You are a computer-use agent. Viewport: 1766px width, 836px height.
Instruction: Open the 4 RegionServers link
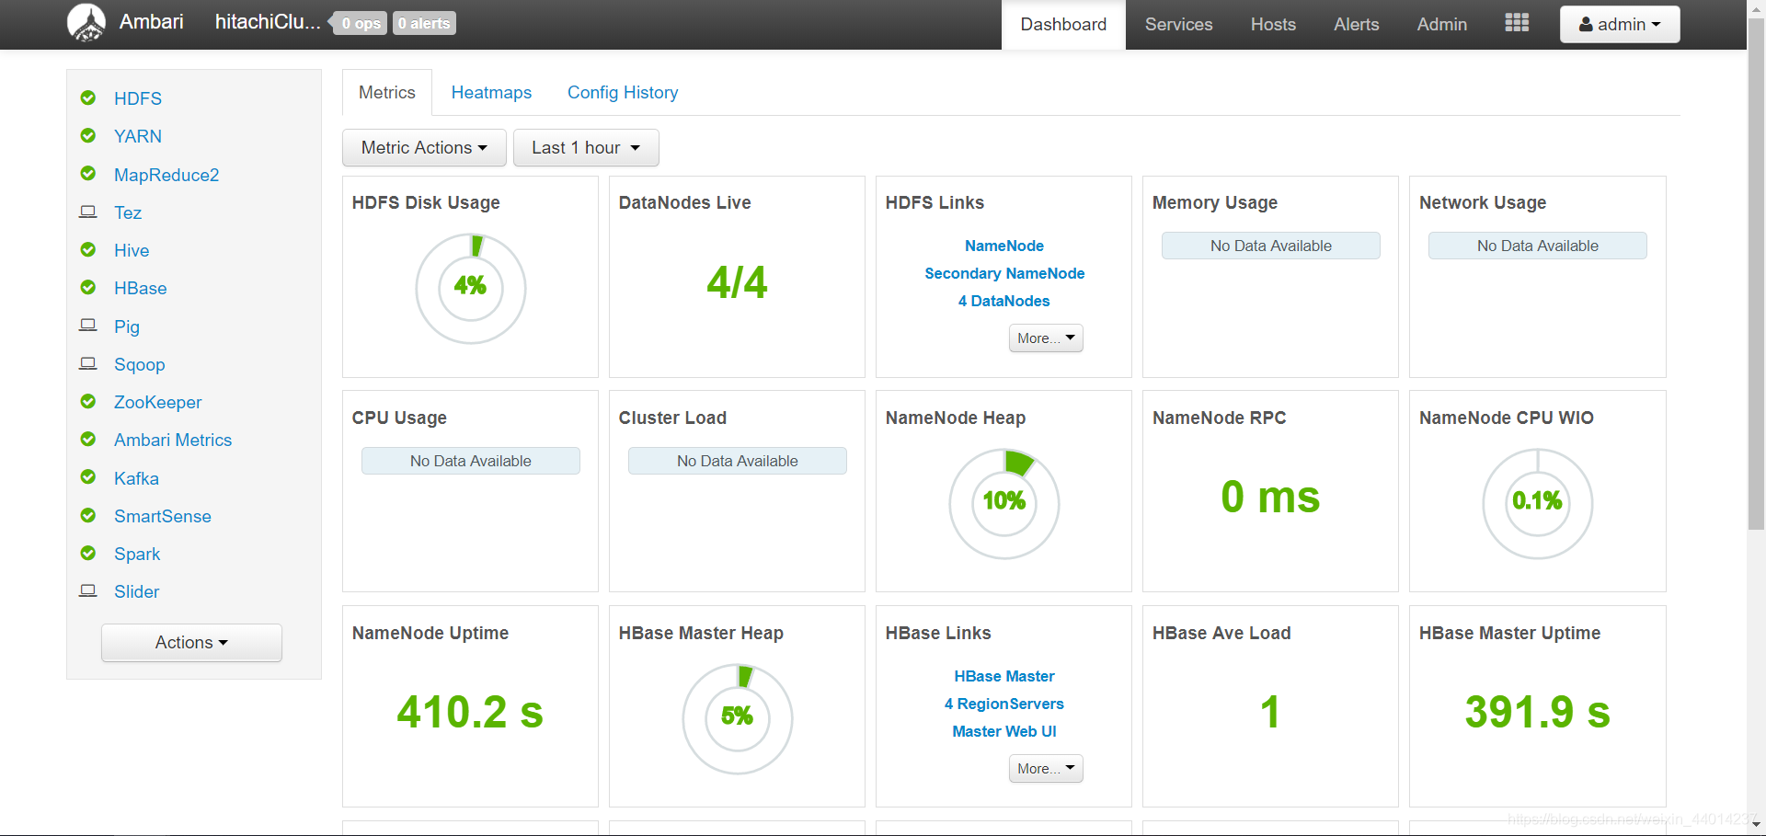click(x=1004, y=704)
